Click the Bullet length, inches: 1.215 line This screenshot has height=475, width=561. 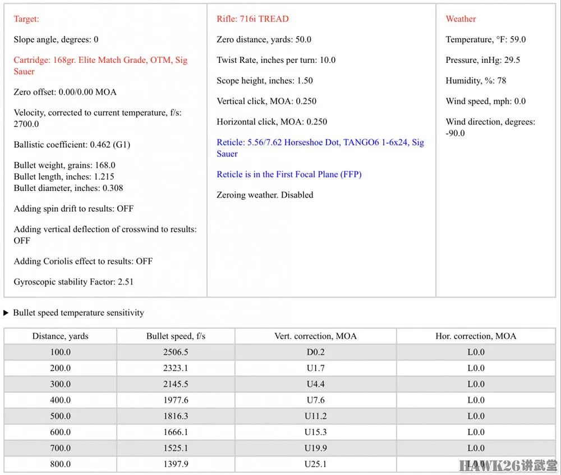(x=64, y=176)
